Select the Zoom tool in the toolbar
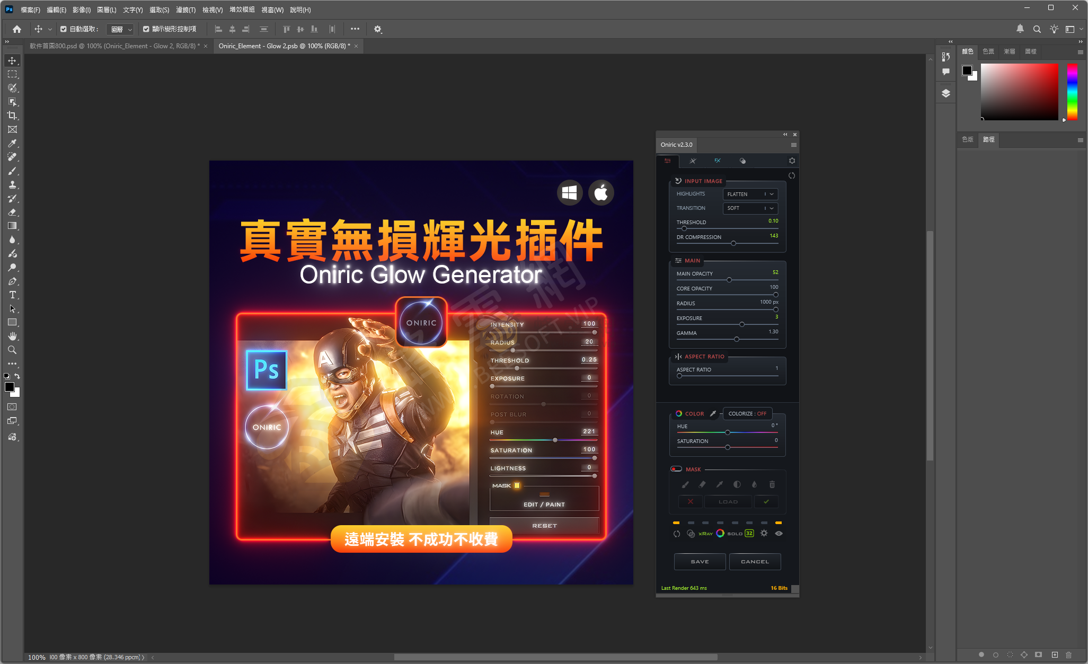 point(12,350)
